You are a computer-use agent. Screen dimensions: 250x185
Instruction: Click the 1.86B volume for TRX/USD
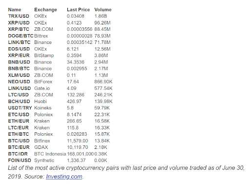pyautogui.click(x=101, y=16)
